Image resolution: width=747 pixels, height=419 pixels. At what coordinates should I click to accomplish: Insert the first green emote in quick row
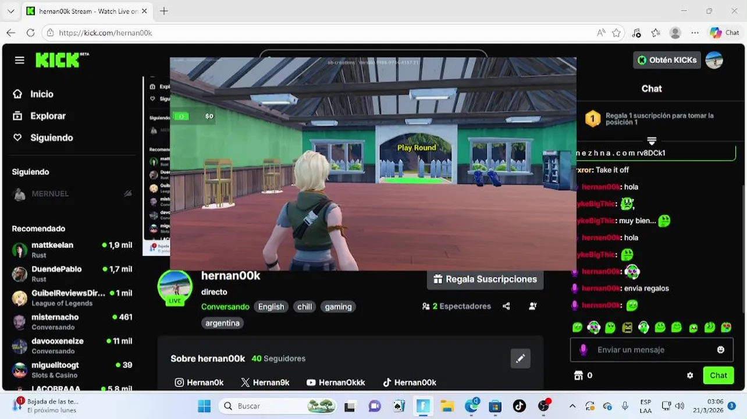577,328
